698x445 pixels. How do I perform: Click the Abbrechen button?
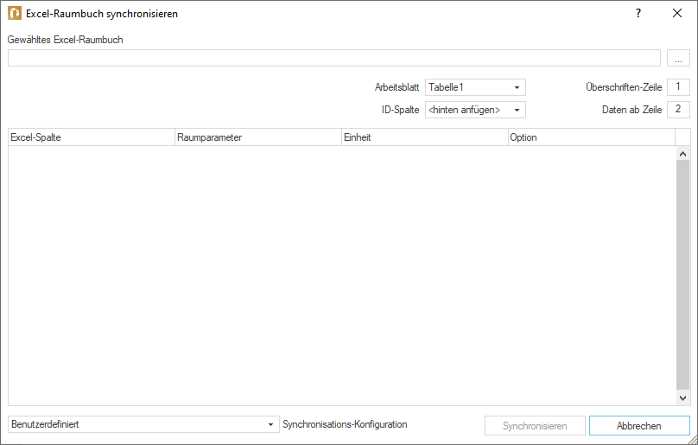639,426
